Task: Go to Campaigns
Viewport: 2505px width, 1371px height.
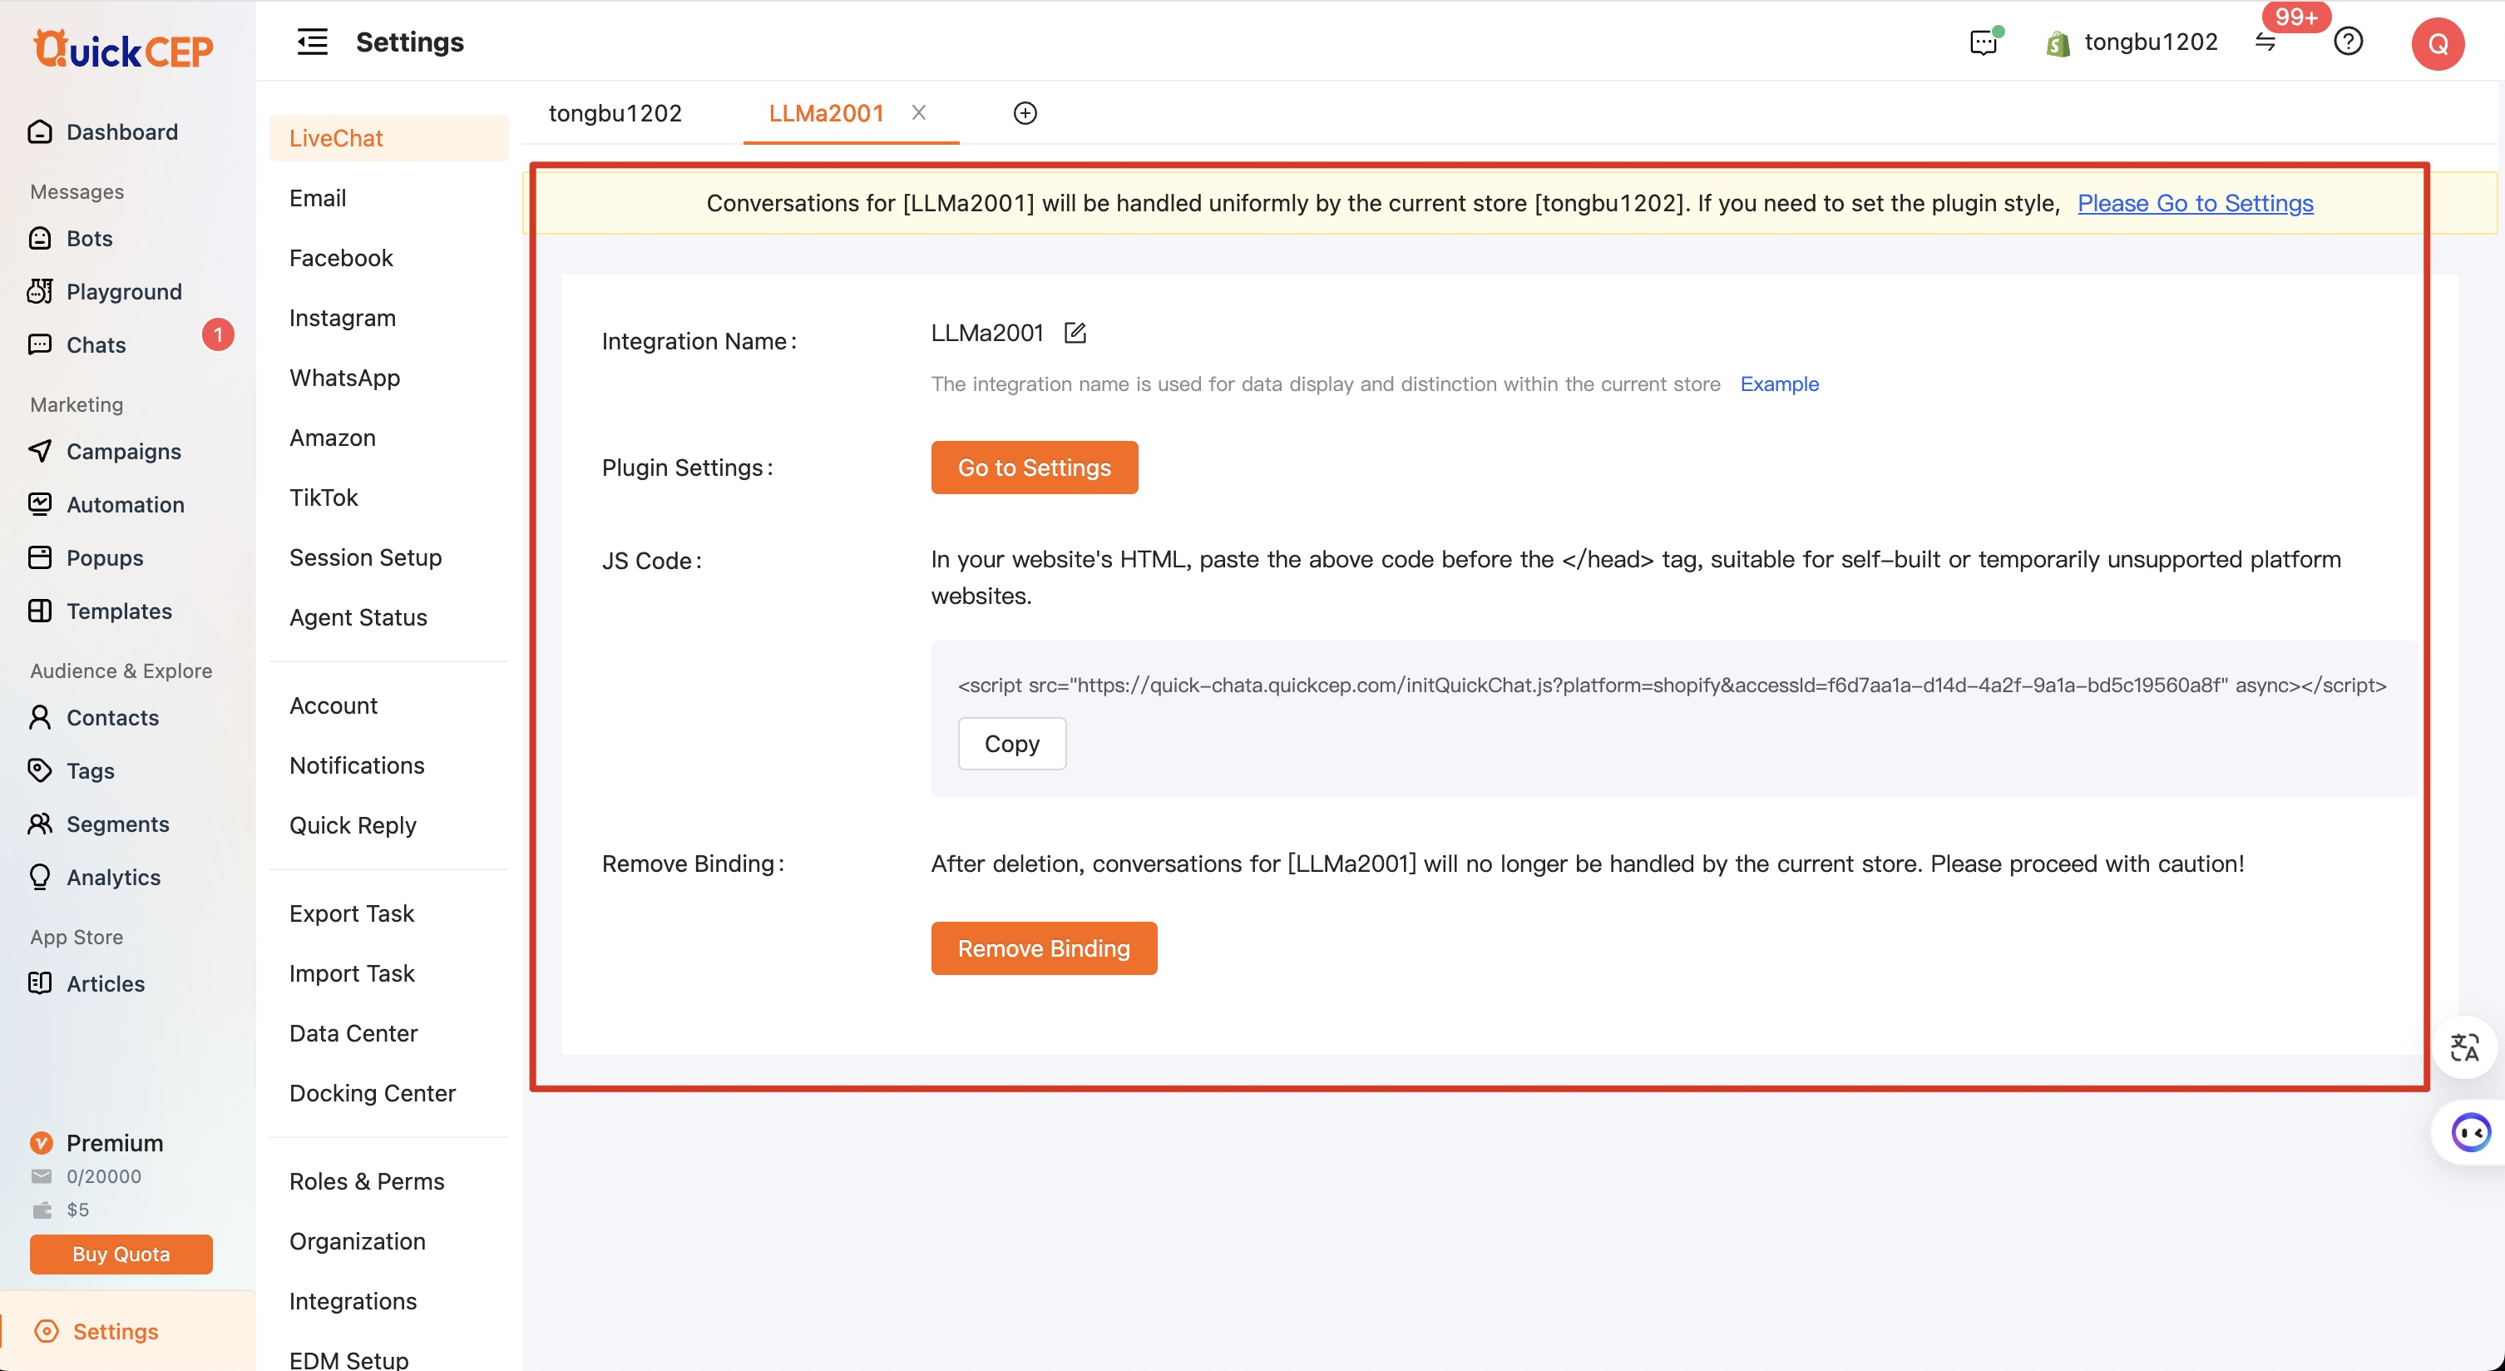Action: tap(123, 452)
